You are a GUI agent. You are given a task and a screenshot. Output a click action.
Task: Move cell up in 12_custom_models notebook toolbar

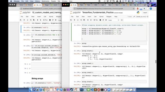tap(38, 20)
